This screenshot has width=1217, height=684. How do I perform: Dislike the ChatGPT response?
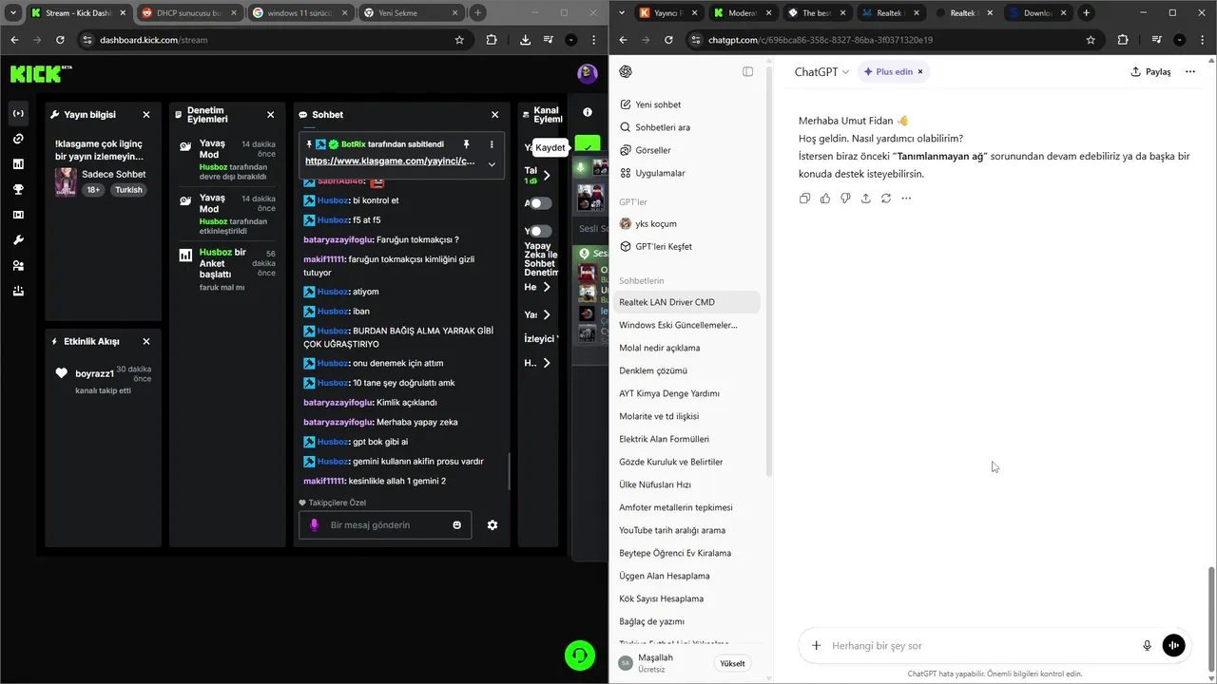click(x=845, y=199)
